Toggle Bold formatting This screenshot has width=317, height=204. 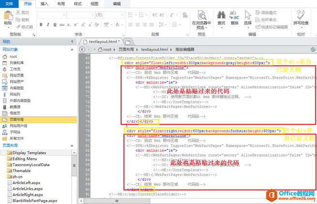pyautogui.click(x=41, y=25)
